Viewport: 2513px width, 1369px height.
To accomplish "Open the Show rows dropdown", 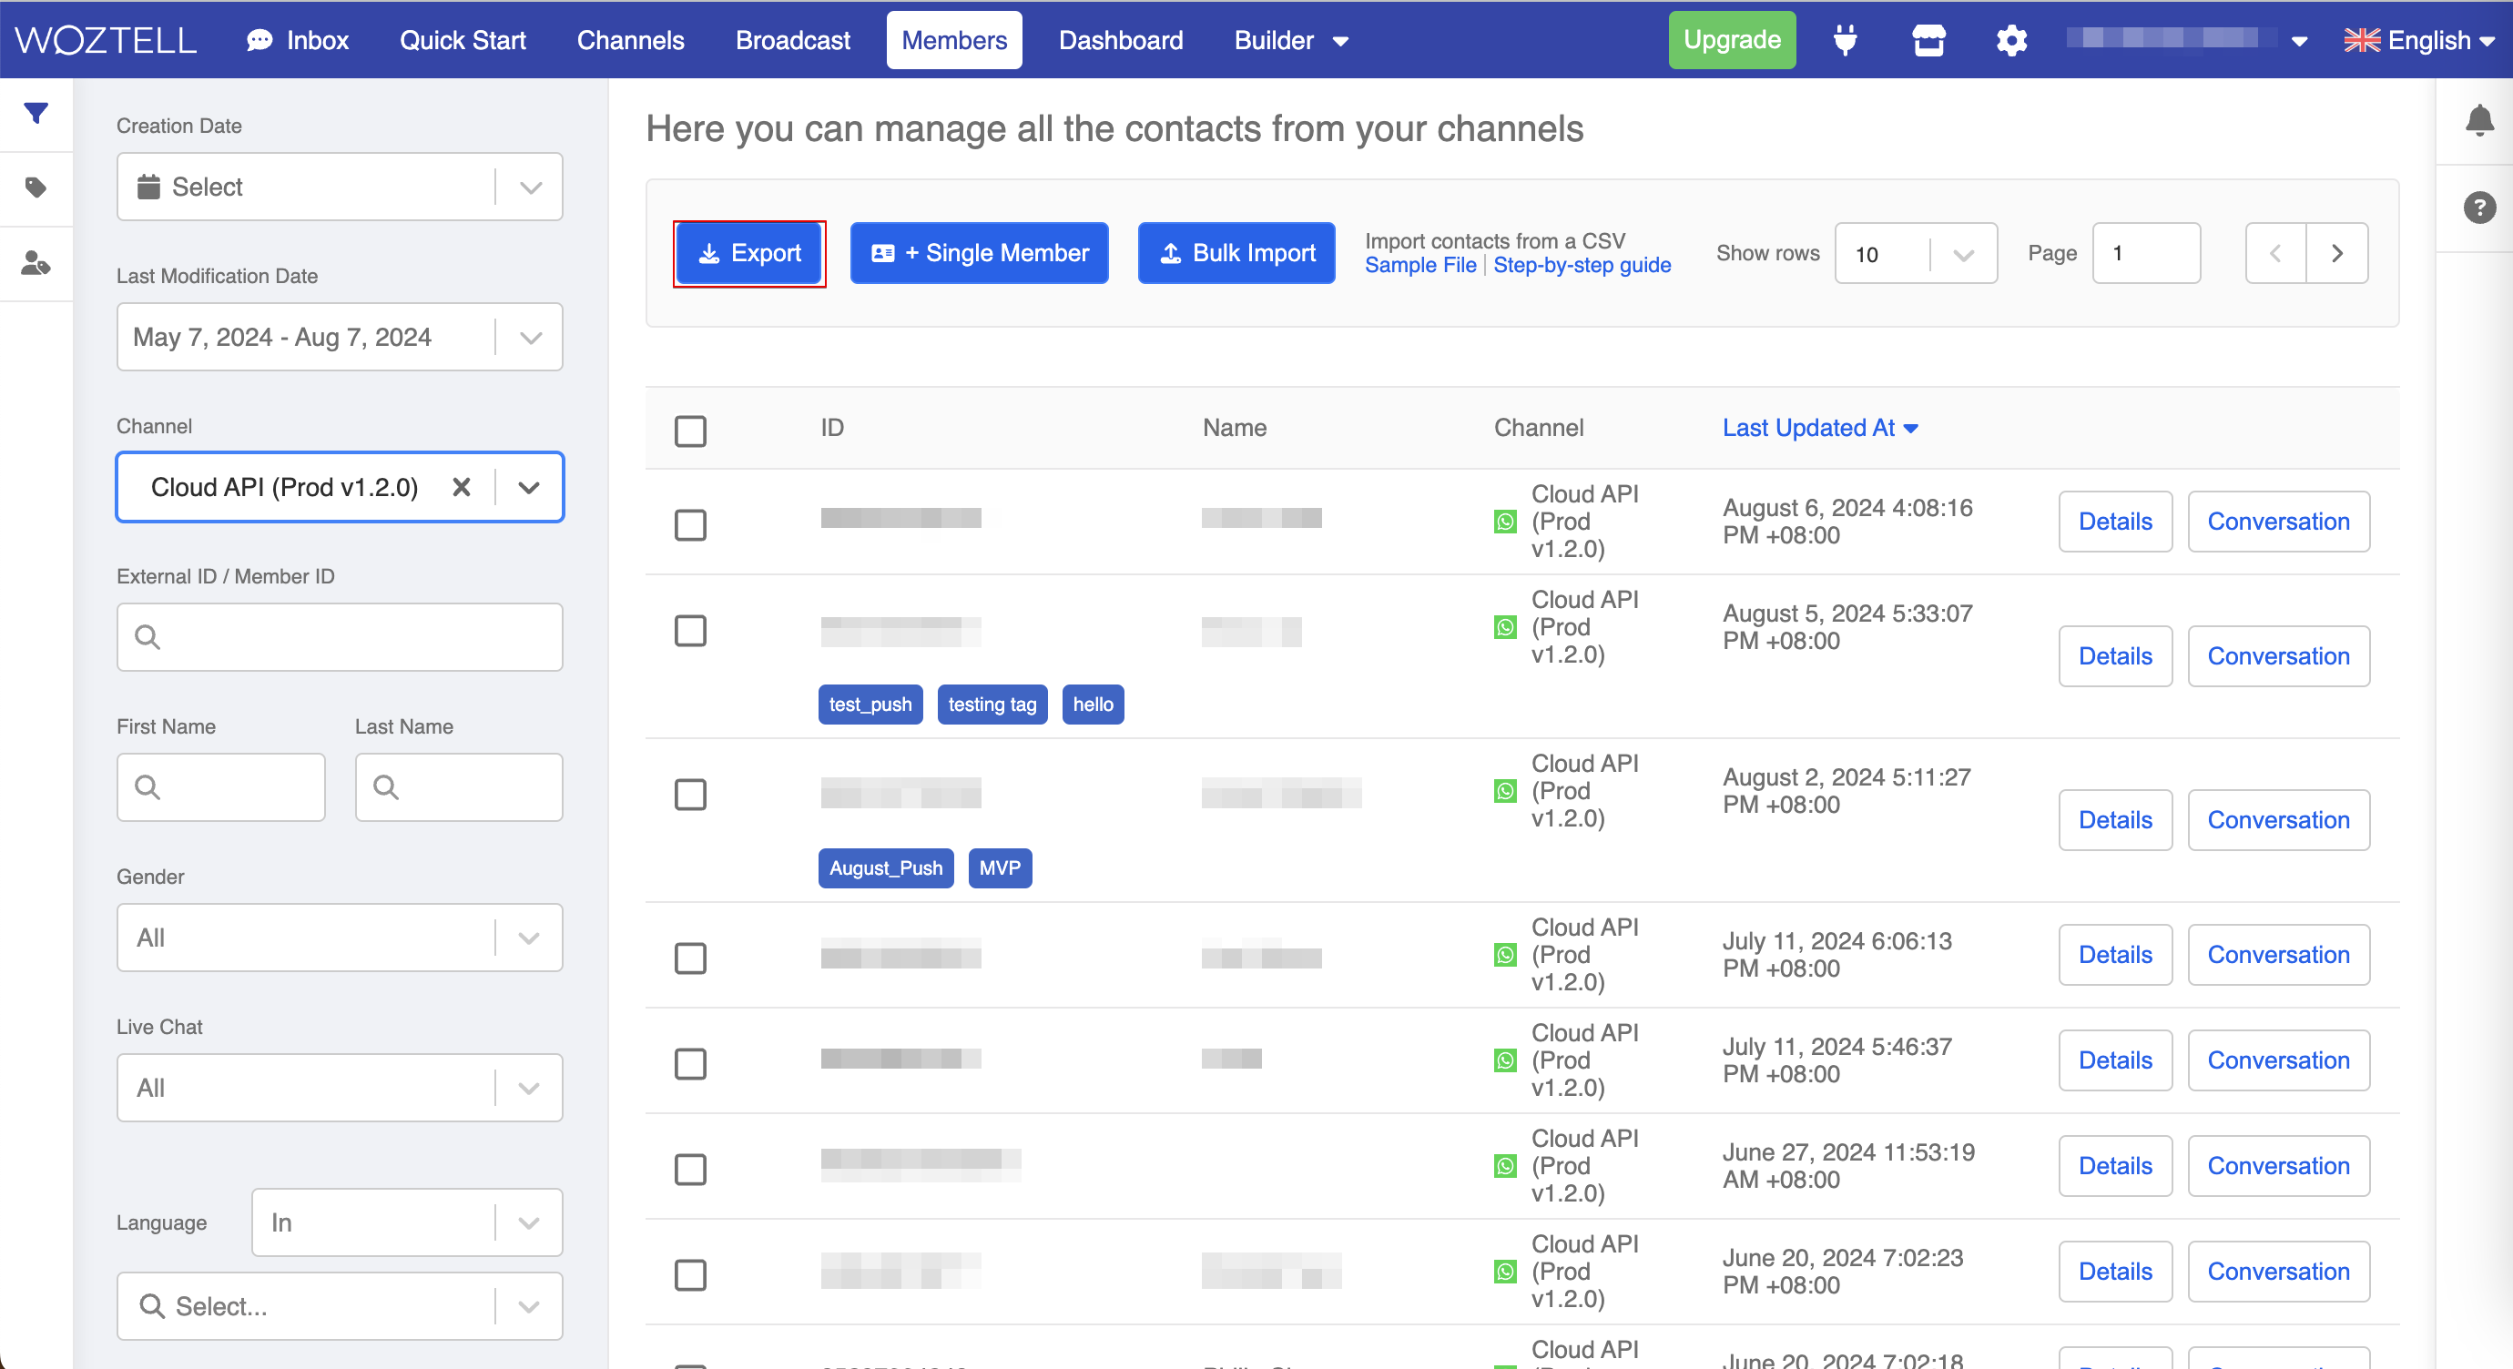I will coord(1963,254).
